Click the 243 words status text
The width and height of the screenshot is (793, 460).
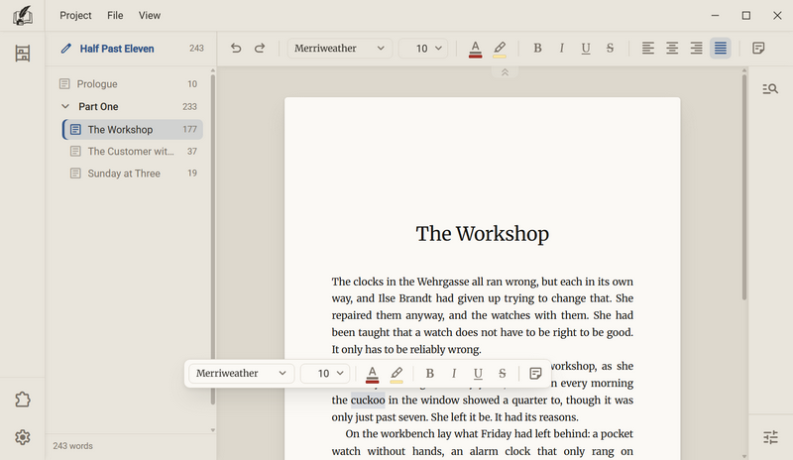tap(72, 446)
